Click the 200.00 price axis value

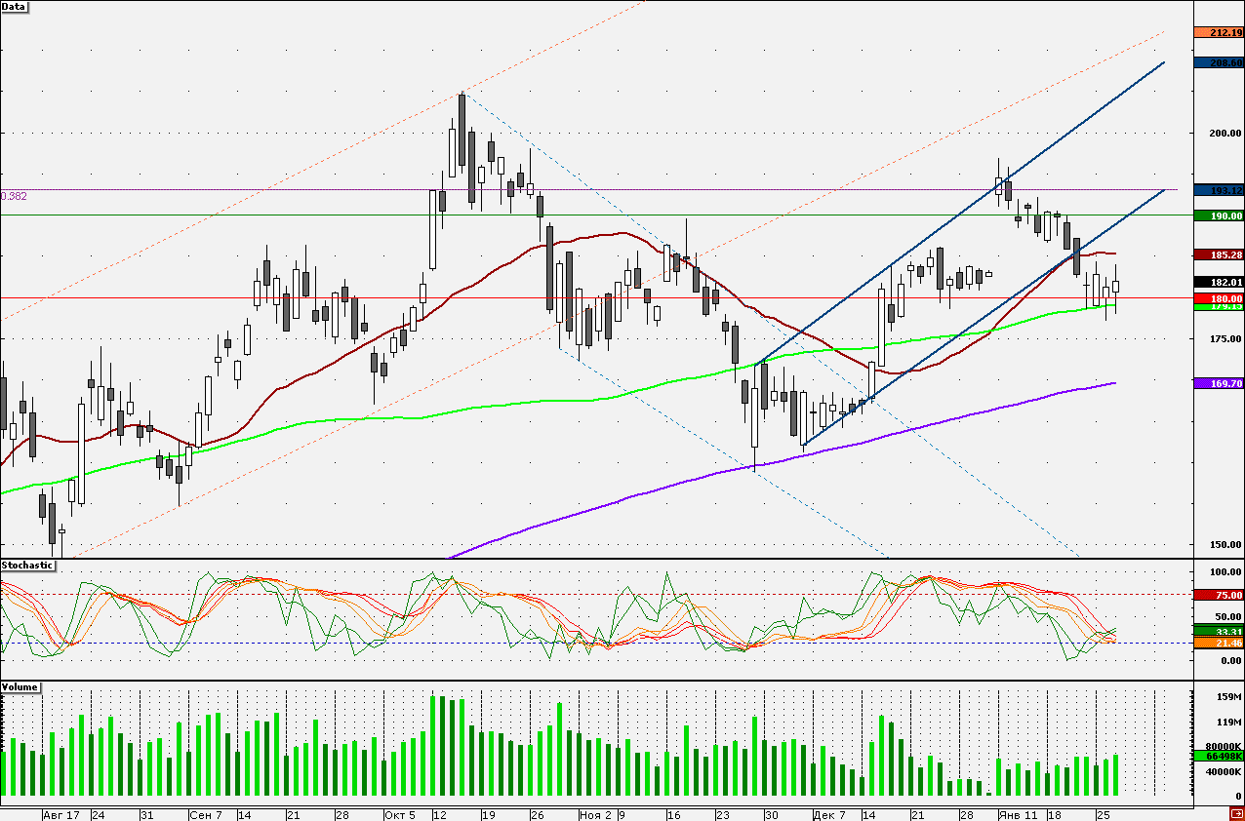click(1225, 134)
